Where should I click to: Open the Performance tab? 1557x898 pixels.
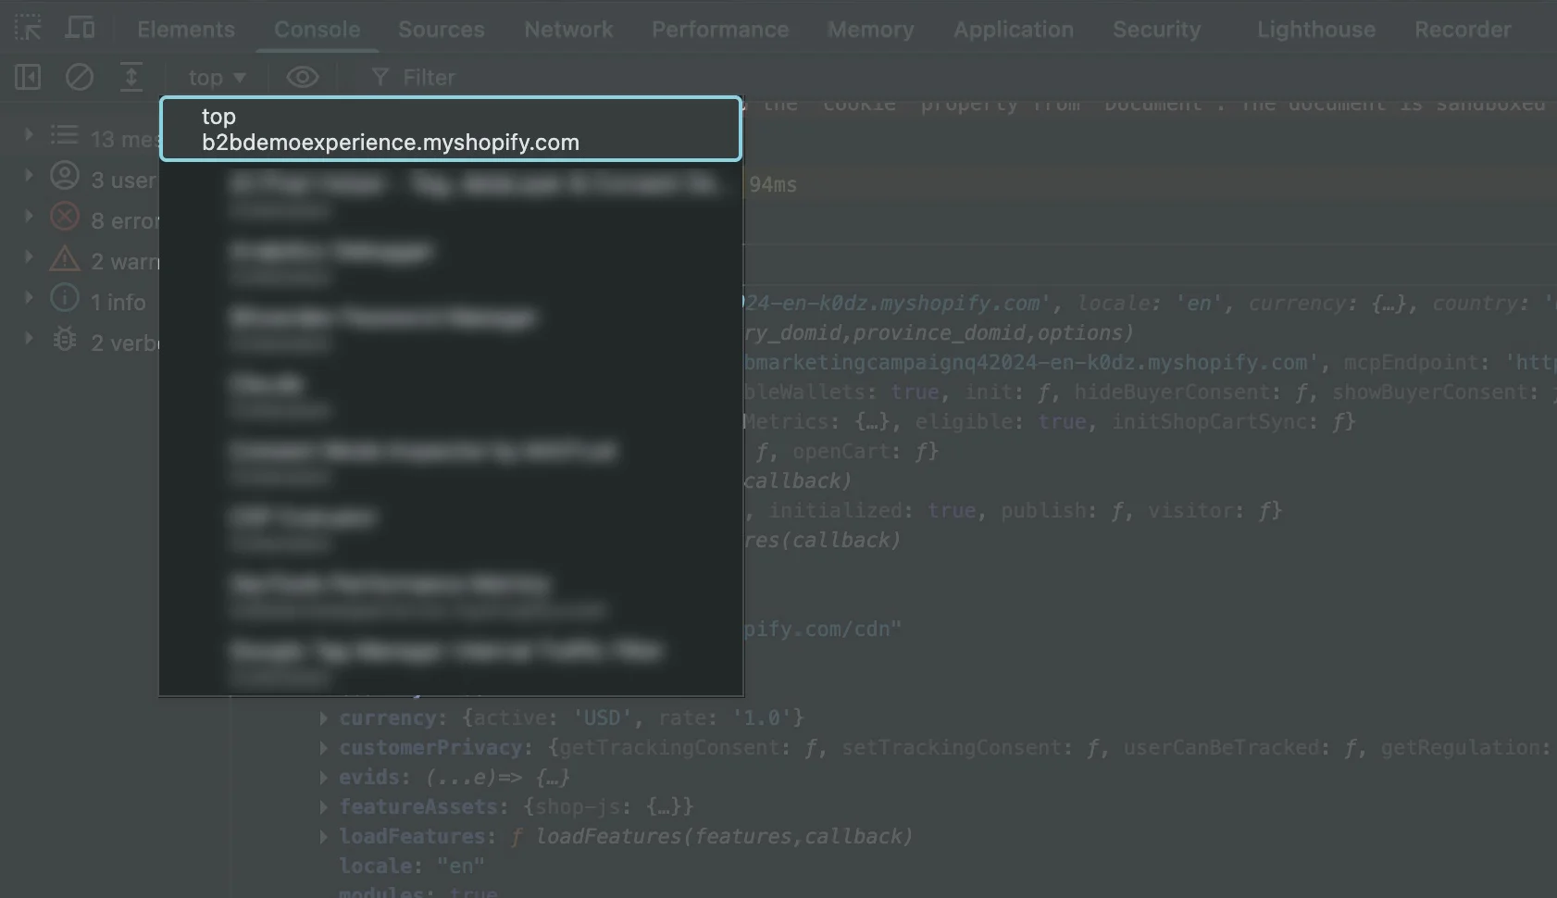tap(720, 29)
